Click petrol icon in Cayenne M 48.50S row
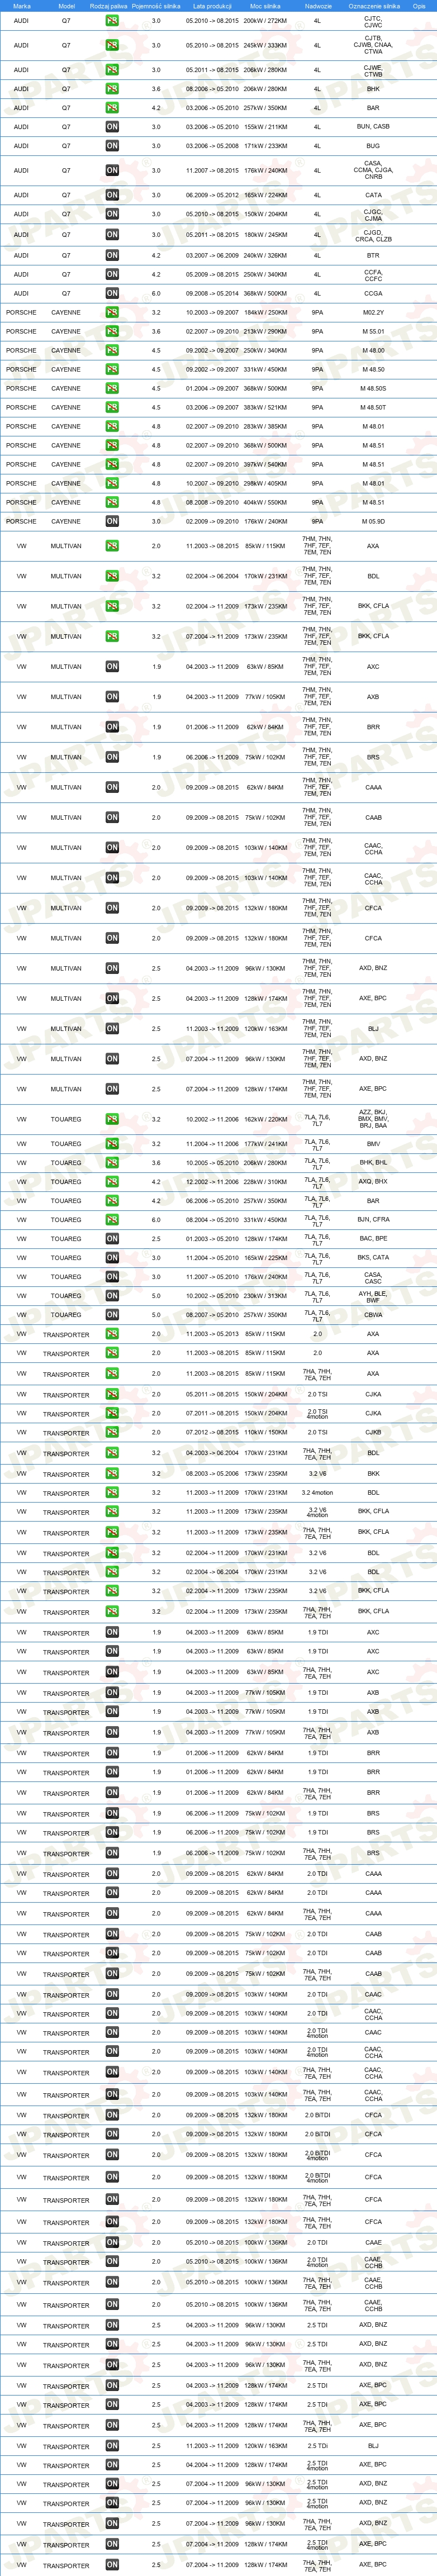This screenshot has height=2576, width=437. tap(112, 388)
